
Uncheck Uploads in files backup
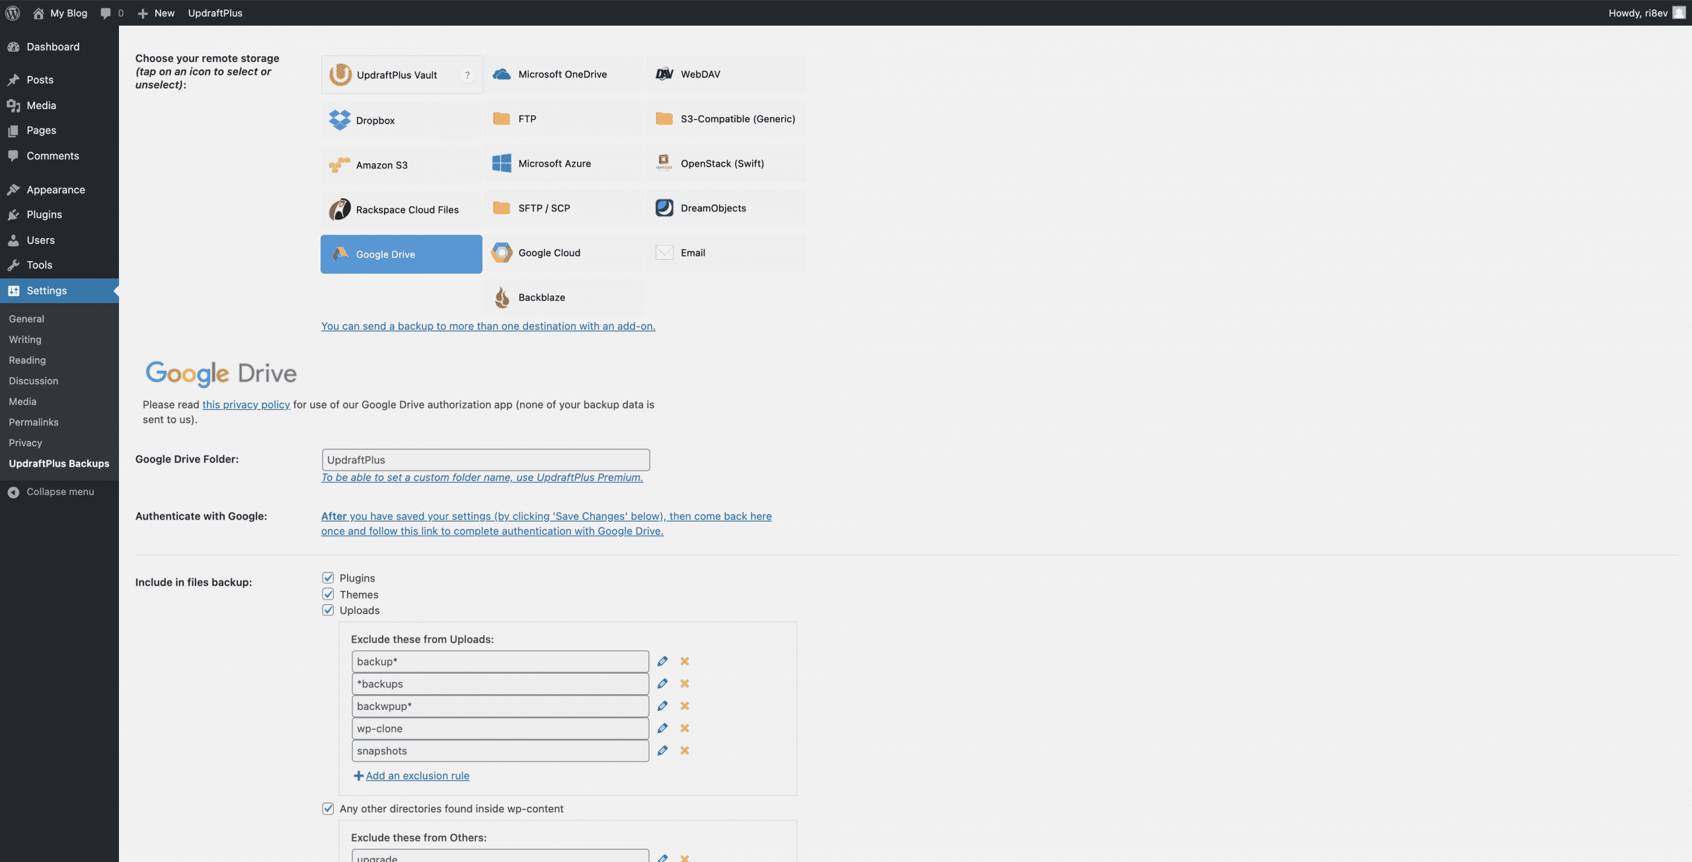pyautogui.click(x=328, y=609)
